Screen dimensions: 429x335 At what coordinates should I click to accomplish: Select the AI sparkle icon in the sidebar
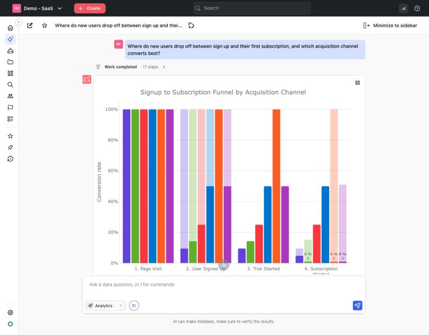coord(10,39)
